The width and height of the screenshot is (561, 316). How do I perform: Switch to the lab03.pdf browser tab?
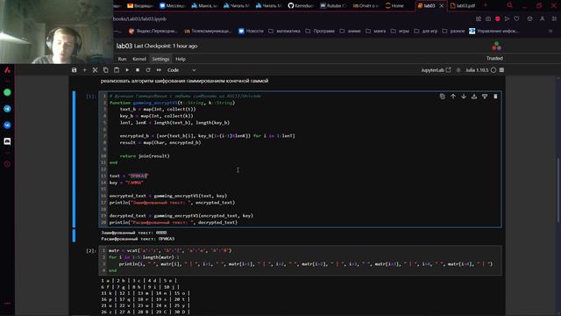point(463,6)
